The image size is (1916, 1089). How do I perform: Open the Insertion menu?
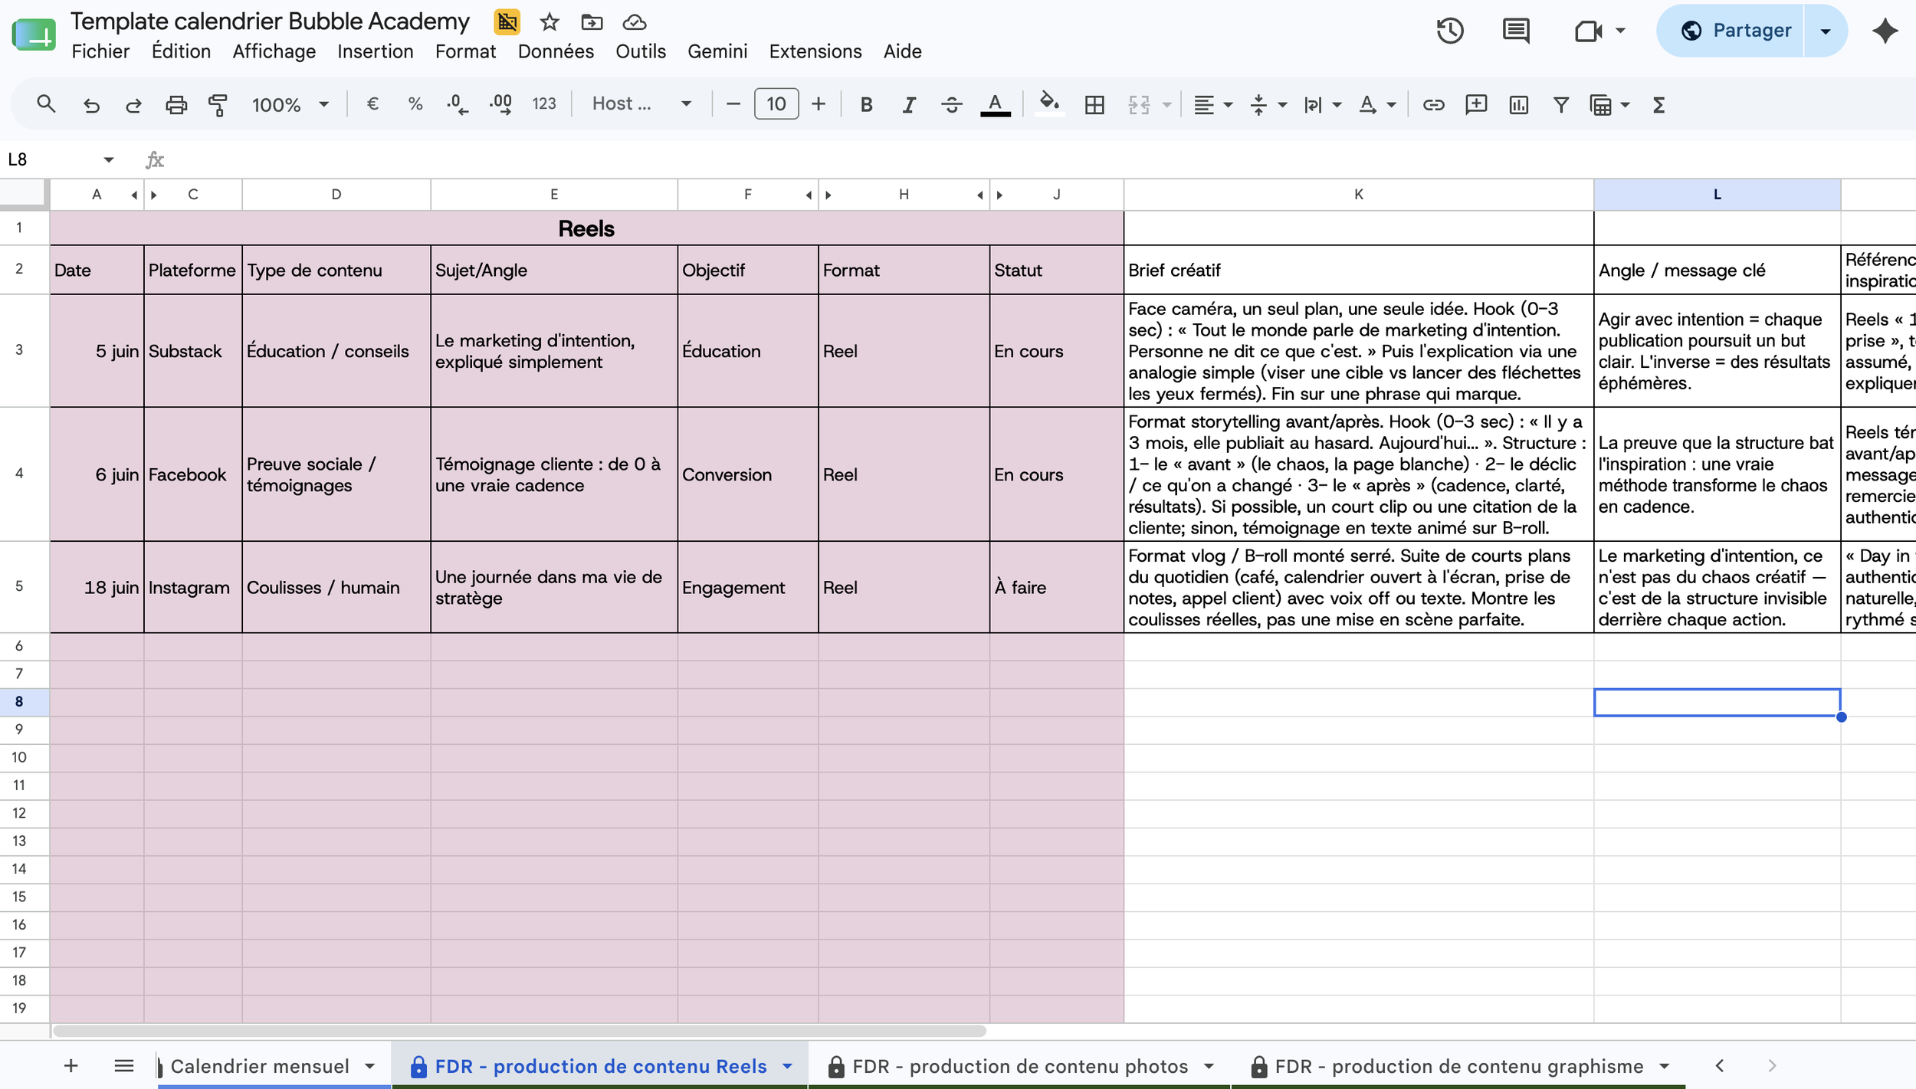[376, 51]
